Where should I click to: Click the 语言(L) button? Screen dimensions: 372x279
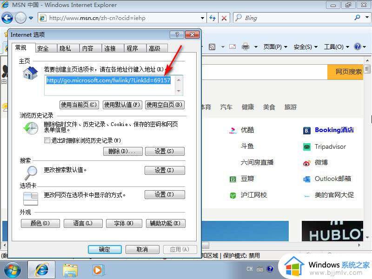pyautogui.click(x=83, y=223)
